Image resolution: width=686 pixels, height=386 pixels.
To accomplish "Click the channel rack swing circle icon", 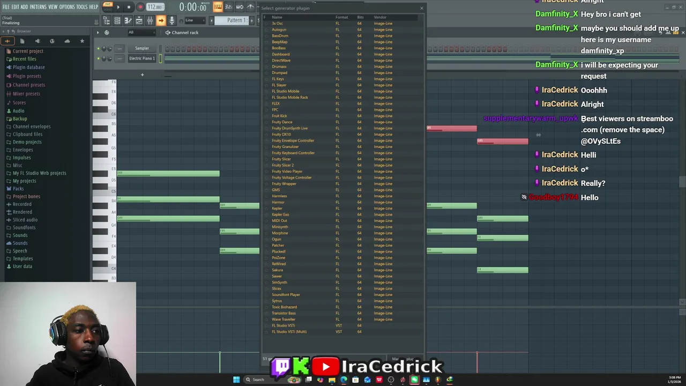I will pyautogui.click(x=107, y=32).
